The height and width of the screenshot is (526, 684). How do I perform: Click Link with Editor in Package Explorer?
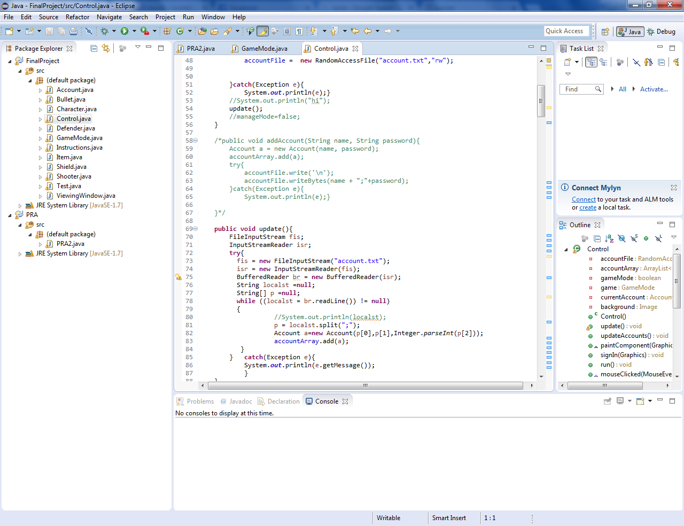106,48
